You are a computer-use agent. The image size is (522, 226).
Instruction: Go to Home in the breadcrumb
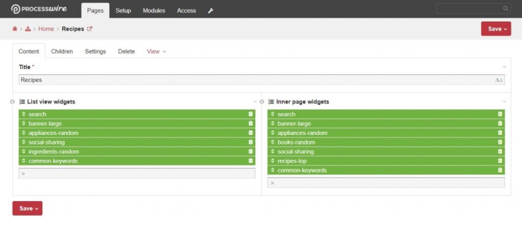point(46,29)
